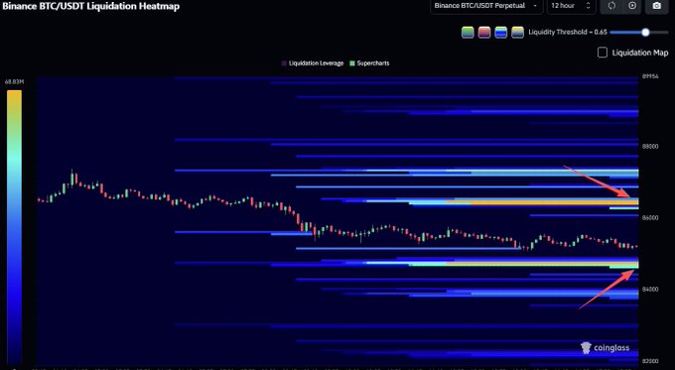Toggle the Supercharts legend item
The image size is (675, 370).
[369, 63]
